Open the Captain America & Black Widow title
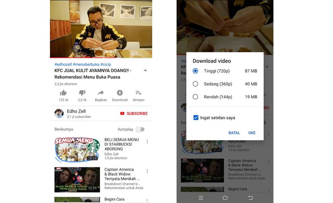 pyautogui.click(x=122, y=174)
